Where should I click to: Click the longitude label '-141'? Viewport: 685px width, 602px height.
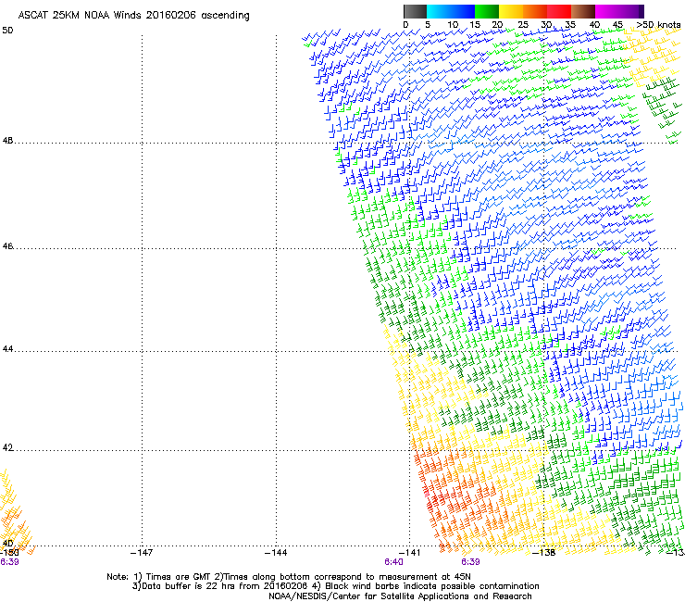(409, 553)
